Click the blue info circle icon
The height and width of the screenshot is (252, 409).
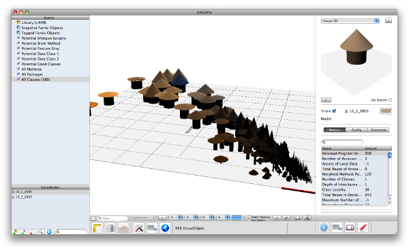click(x=324, y=227)
